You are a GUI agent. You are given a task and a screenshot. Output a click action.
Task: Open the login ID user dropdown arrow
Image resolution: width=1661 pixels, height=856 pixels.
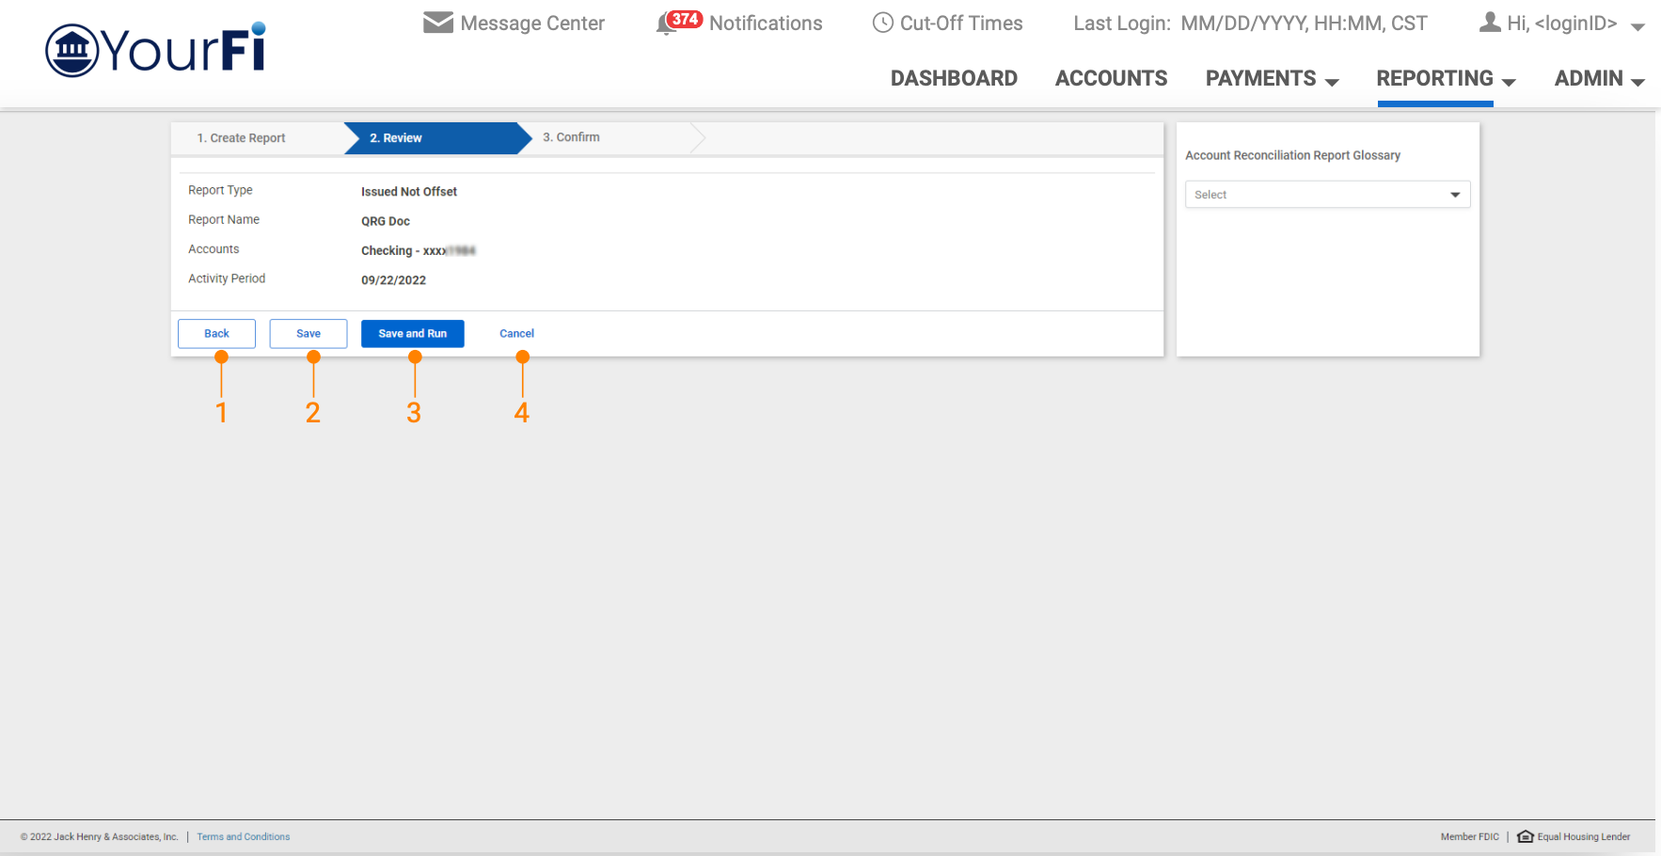click(x=1637, y=26)
